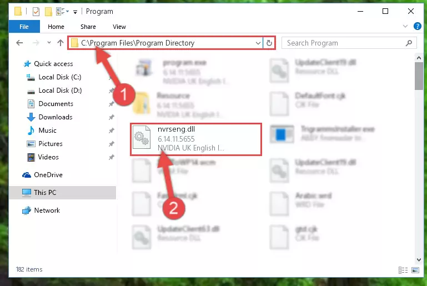Open Music in the sidebar
This screenshot has height=286, width=427.
[47, 131]
